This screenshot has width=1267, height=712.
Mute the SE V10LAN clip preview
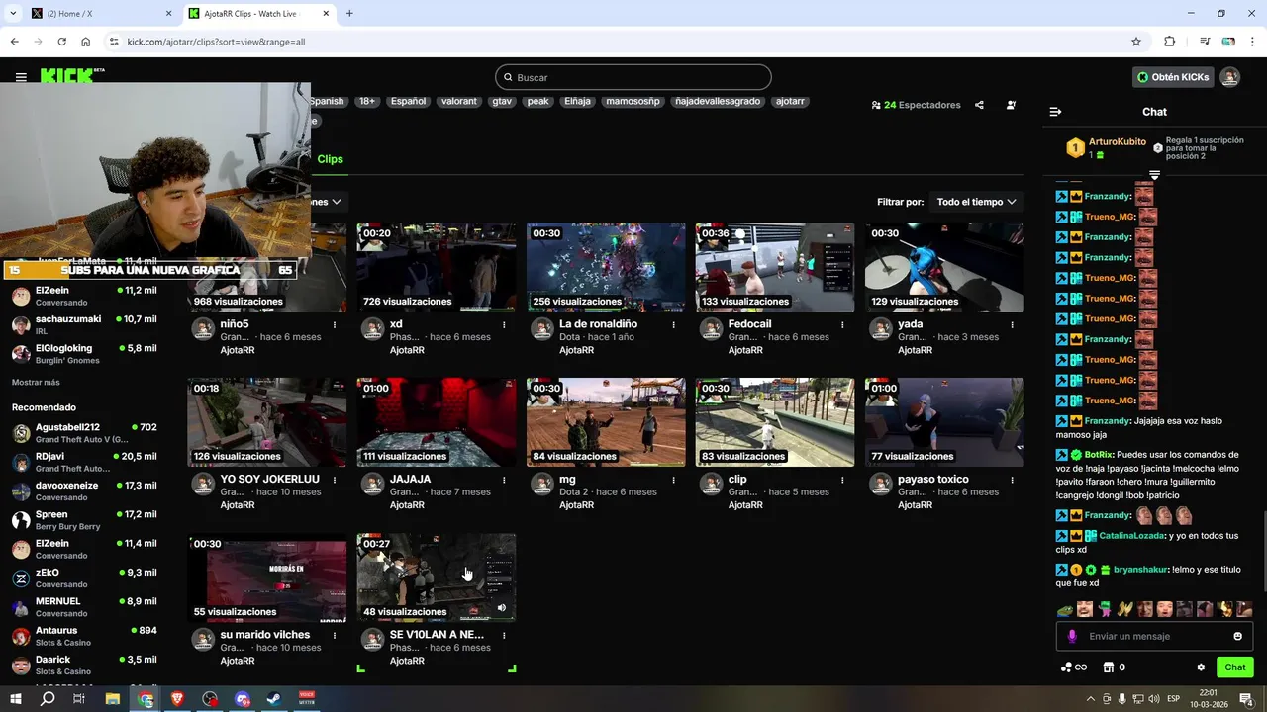501,608
